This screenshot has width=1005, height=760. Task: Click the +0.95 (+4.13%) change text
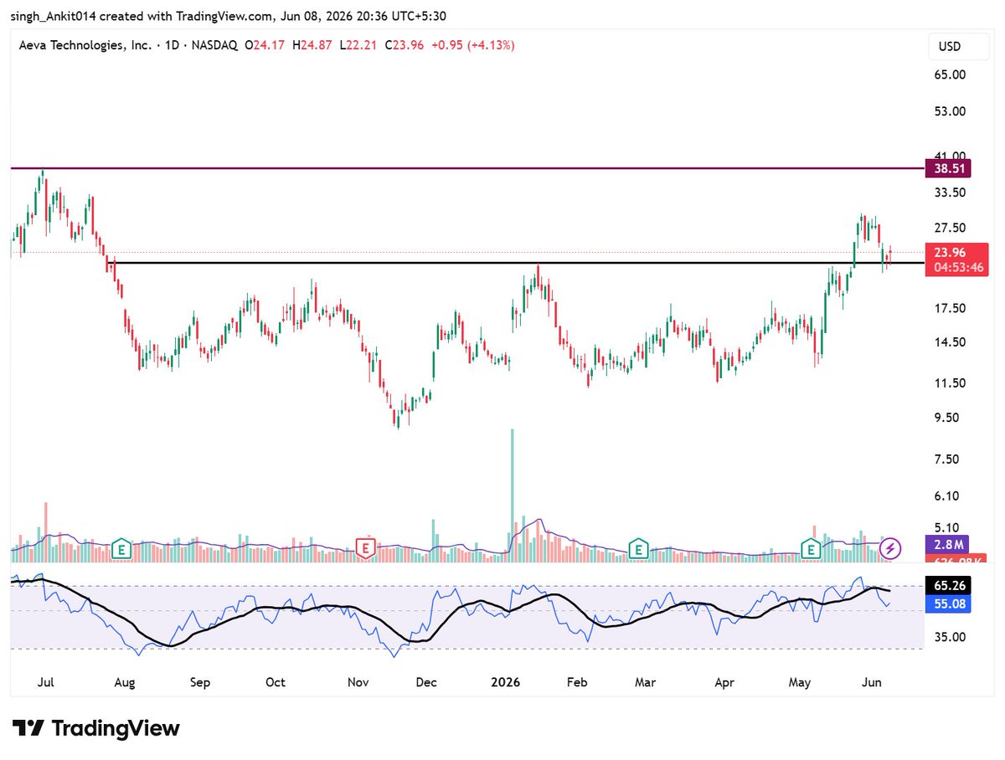(472, 45)
